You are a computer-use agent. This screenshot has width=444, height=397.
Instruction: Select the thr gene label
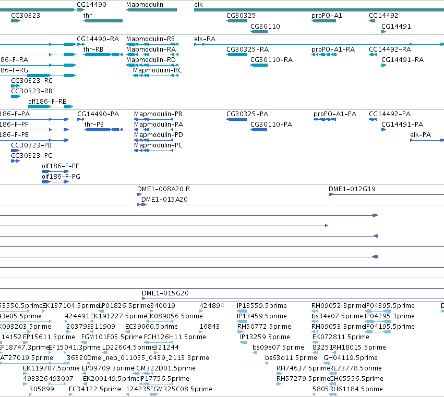(88, 16)
